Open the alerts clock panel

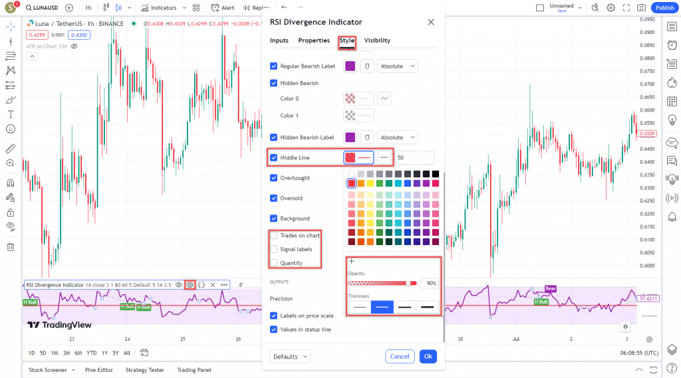(x=672, y=45)
